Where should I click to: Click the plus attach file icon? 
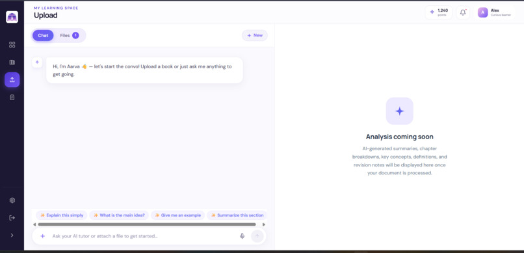point(42,236)
